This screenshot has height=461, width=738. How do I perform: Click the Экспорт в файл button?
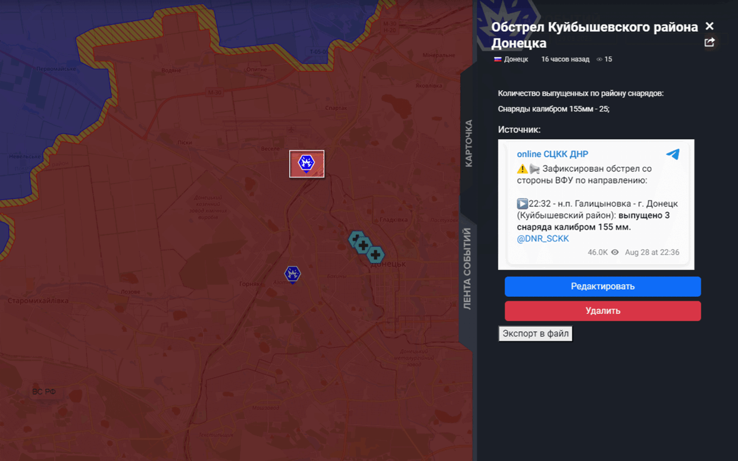coord(535,334)
